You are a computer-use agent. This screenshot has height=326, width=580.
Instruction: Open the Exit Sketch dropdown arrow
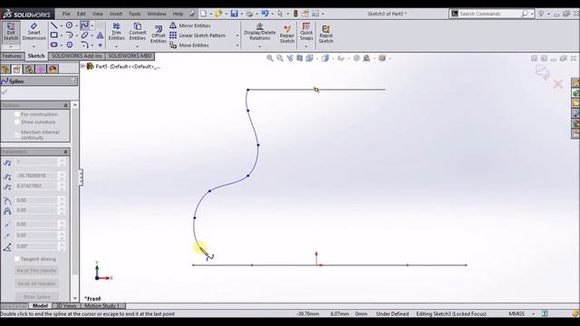click(x=11, y=47)
